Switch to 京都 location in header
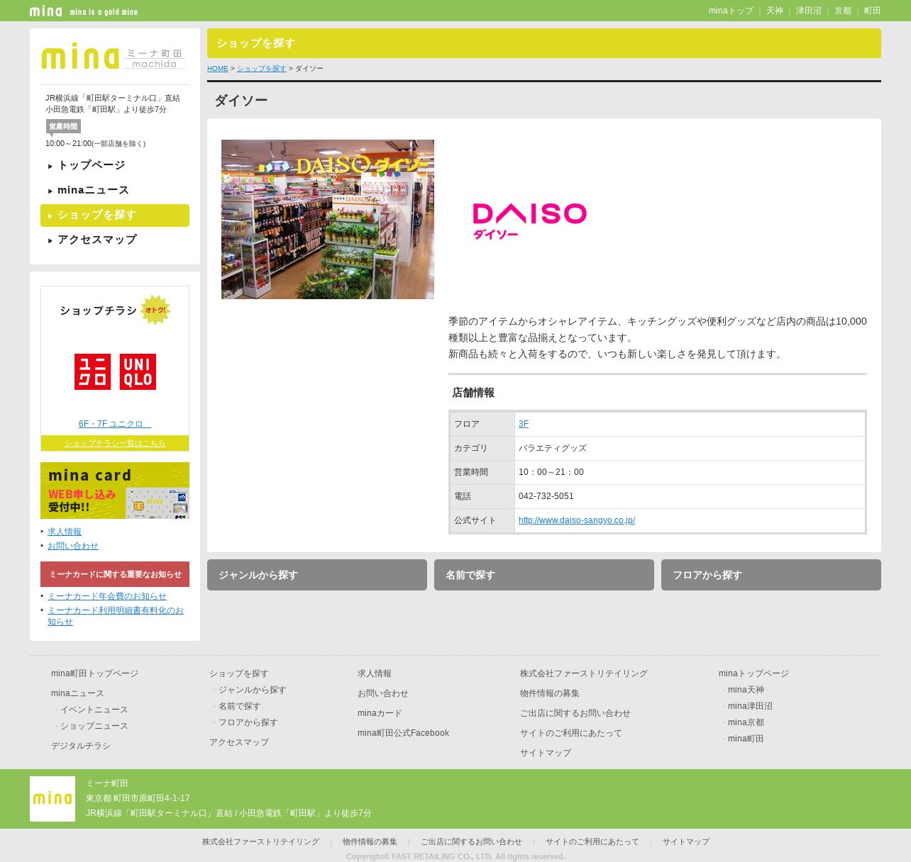The height and width of the screenshot is (862, 911). [843, 11]
